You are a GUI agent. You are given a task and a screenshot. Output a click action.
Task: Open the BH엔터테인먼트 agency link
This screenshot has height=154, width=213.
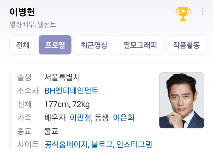(x=72, y=91)
